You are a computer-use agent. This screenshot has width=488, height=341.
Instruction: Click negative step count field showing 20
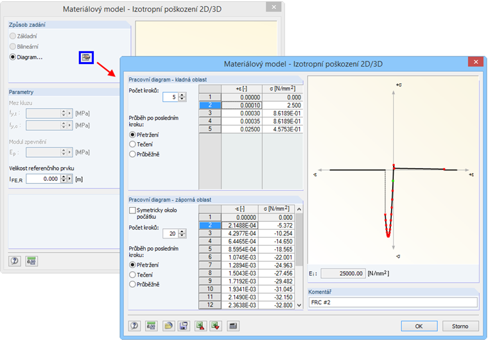171,233
